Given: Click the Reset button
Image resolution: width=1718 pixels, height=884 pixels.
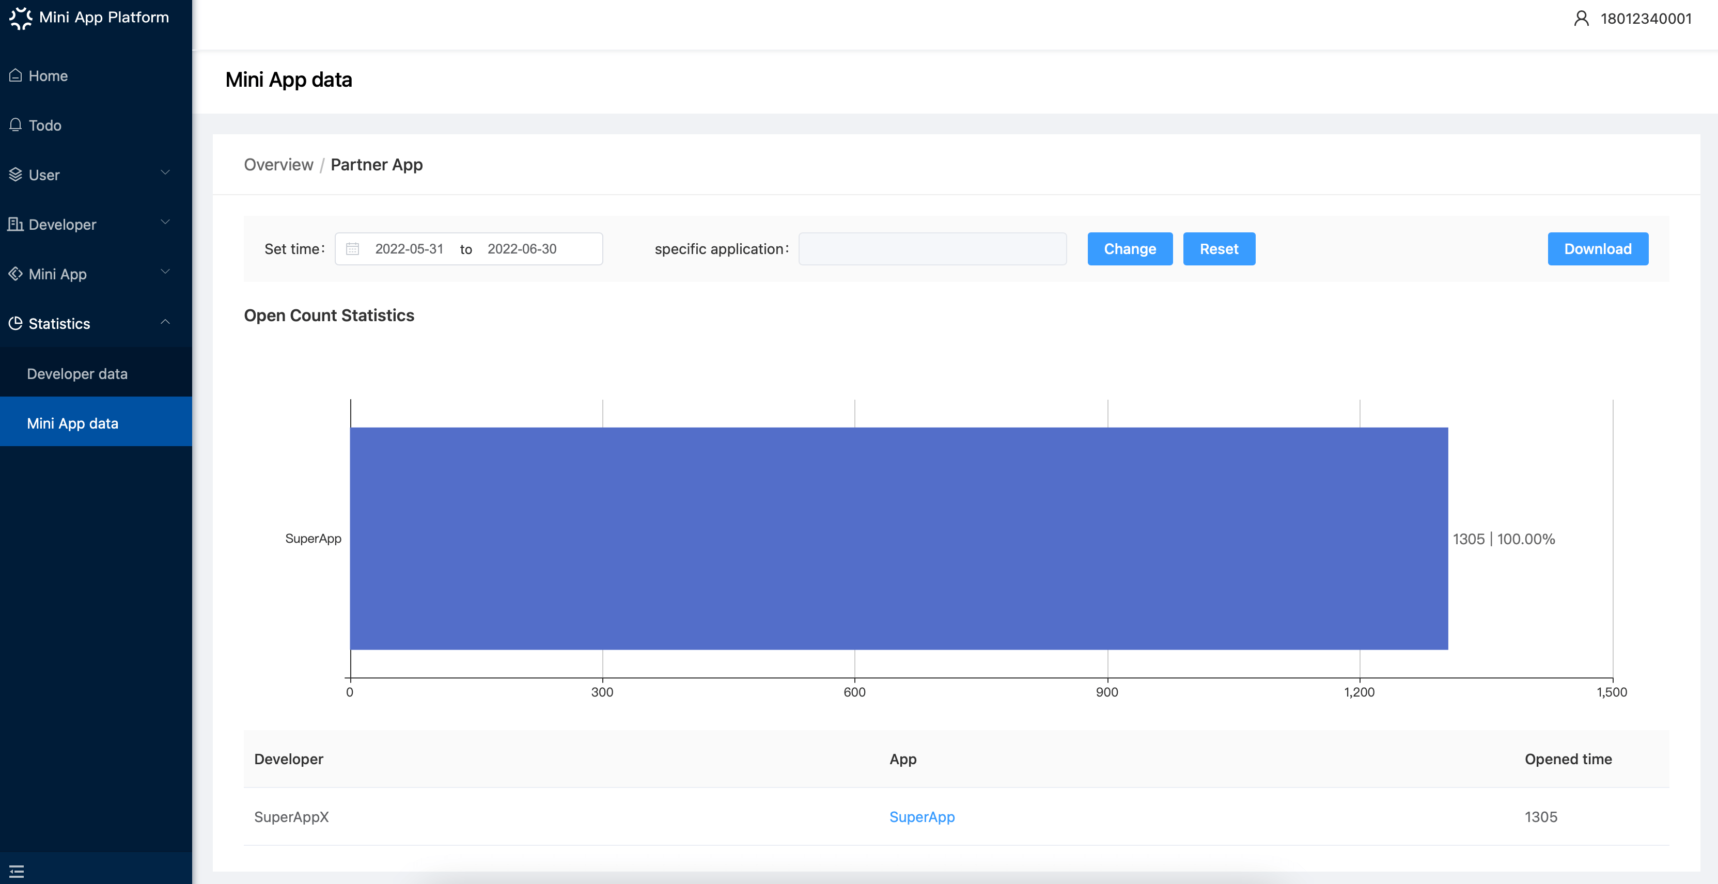Looking at the screenshot, I should (1219, 249).
